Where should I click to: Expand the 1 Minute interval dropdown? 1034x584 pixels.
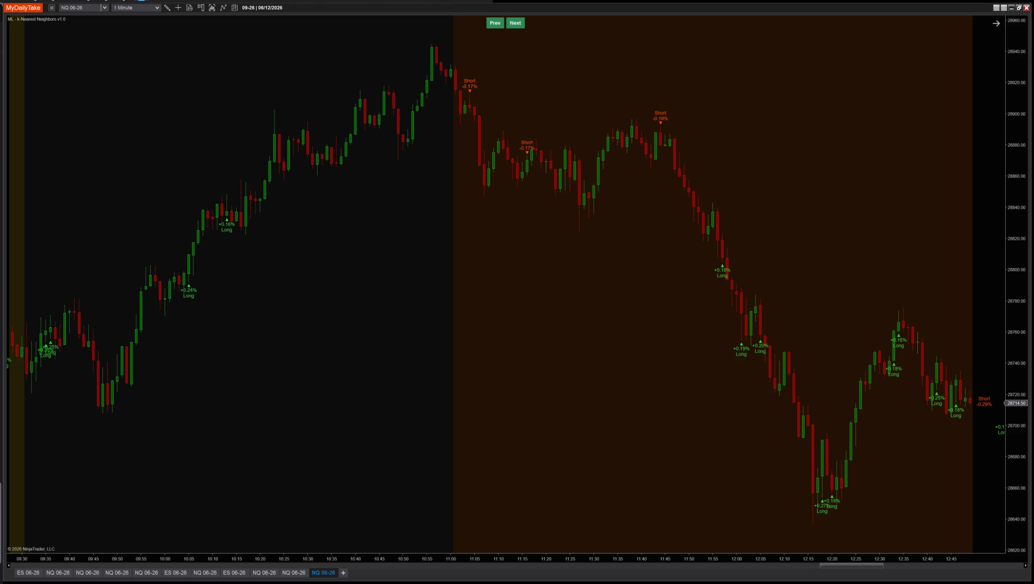157,8
